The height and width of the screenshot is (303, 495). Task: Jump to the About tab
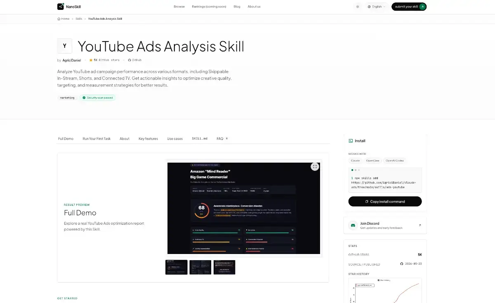[x=125, y=139]
